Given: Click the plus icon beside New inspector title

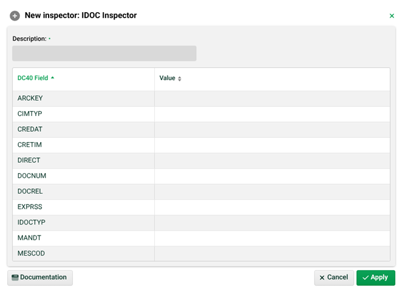Looking at the screenshot, I should click(15, 16).
